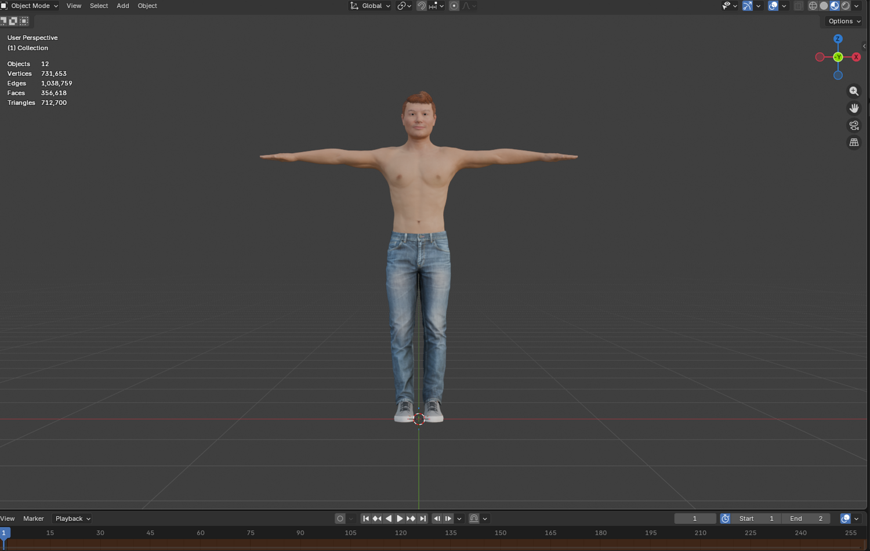Open viewport overlays options dropdown
The width and height of the screenshot is (870, 551).
coord(784,6)
